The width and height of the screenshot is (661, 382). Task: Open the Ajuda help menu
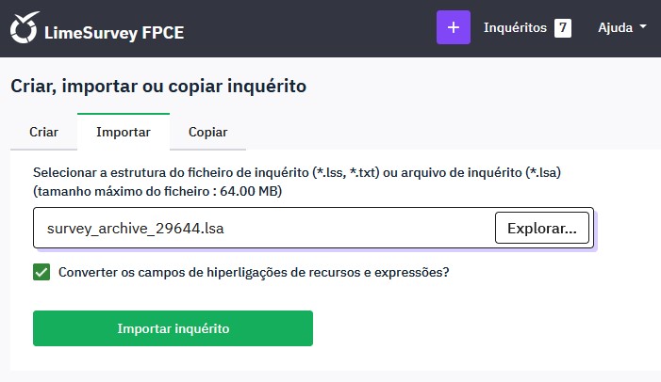click(x=621, y=28)
